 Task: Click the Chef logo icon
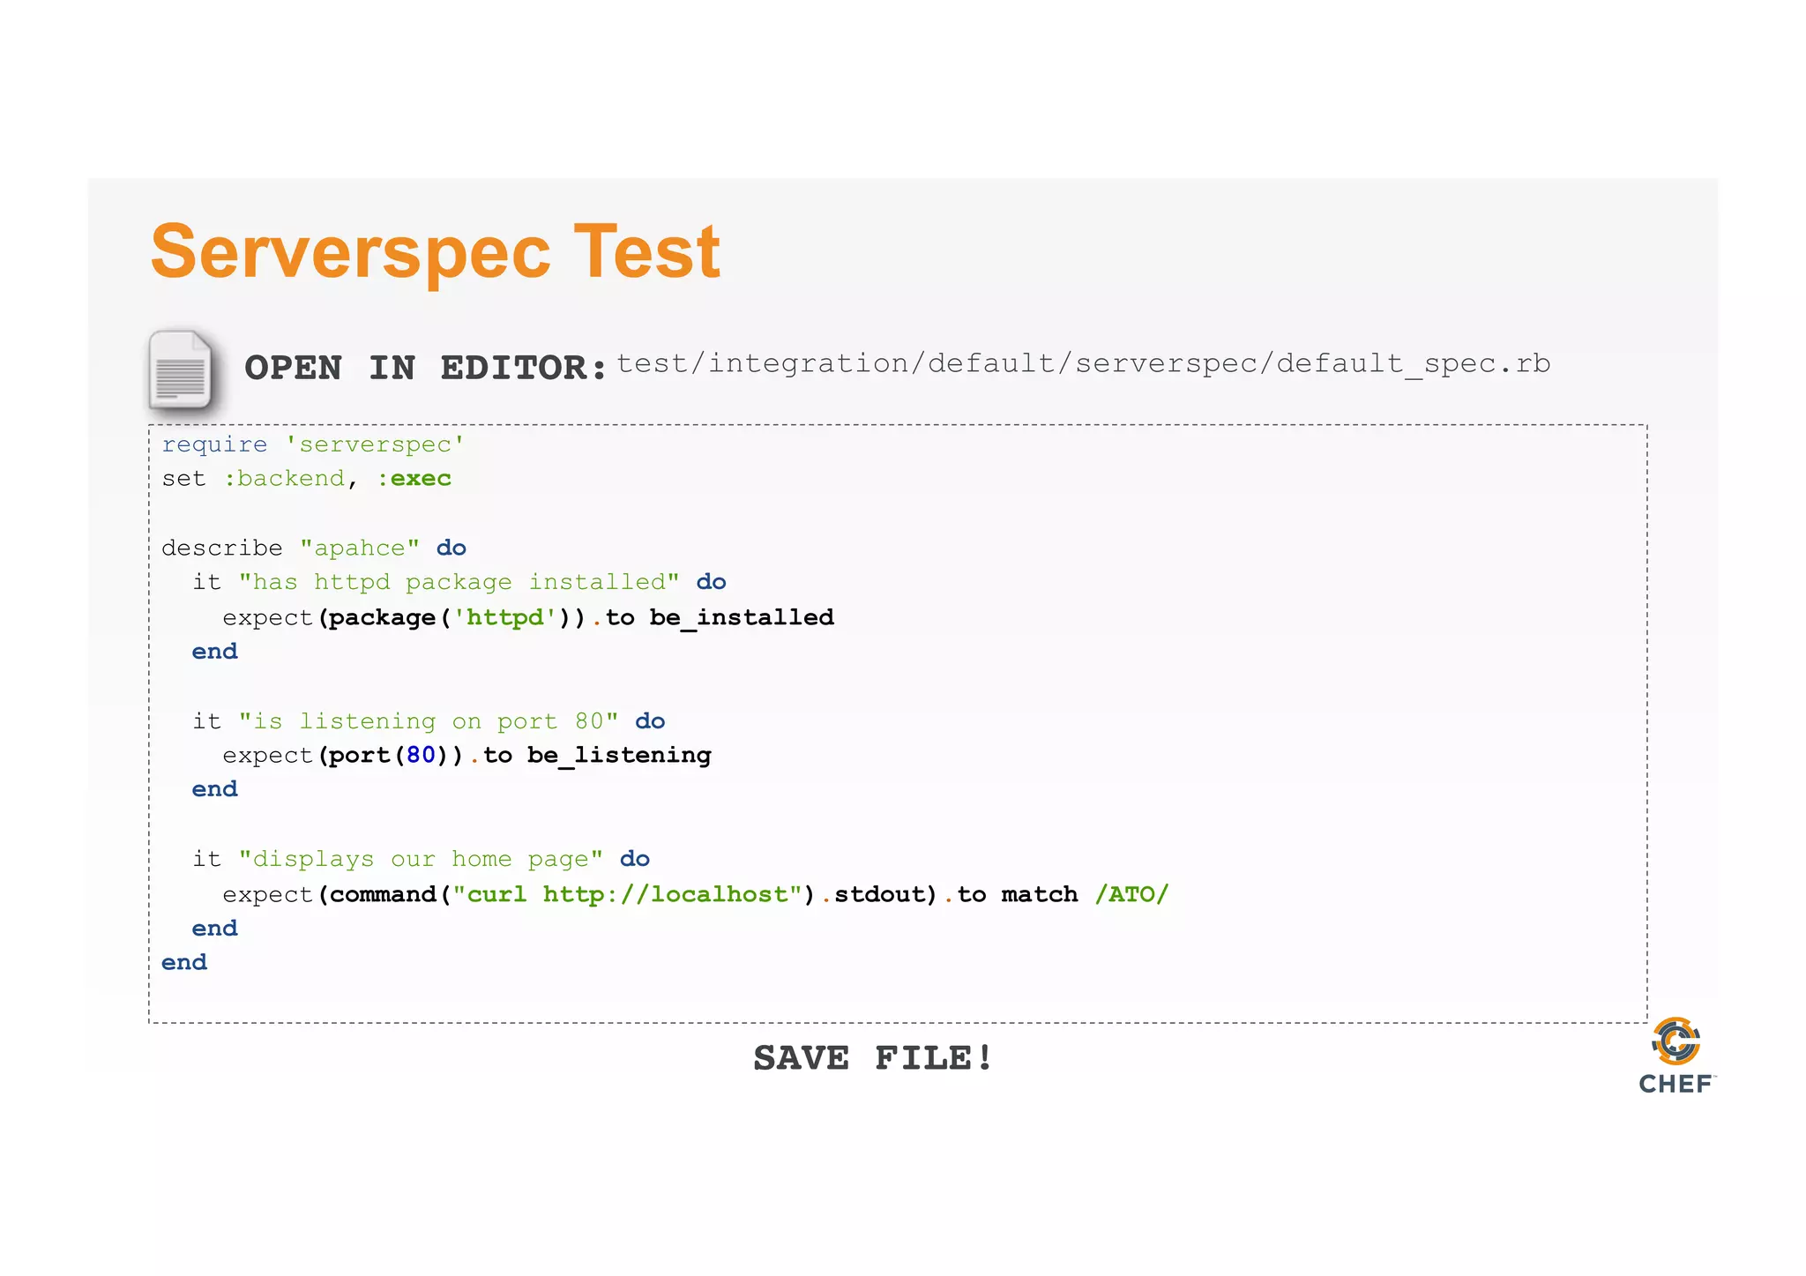(1675, 1041)
